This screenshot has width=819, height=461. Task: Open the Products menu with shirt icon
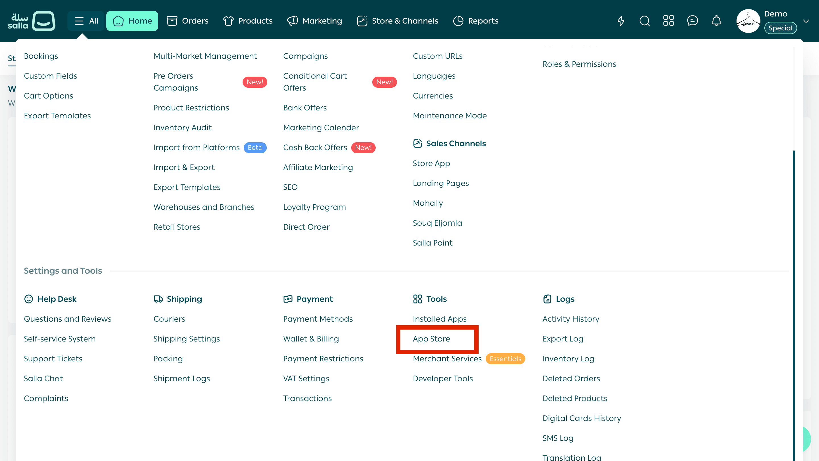click(x=248, y=21)
